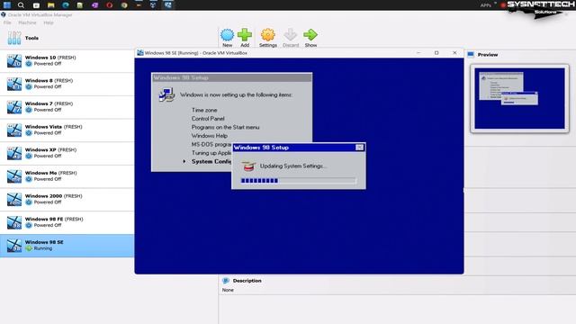Select Windows 98 SE running machine entry
Image resolution: width=576 pixels, height=324 pixels.
pyautogui.click(x=67, y=246)
